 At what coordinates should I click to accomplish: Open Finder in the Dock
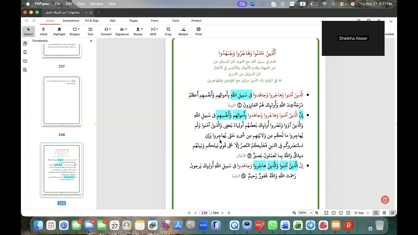click(x=39, y=225)
